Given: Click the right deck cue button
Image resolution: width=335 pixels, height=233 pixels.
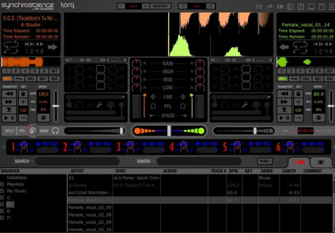Looking at the screenshot, I should [284, 110].
